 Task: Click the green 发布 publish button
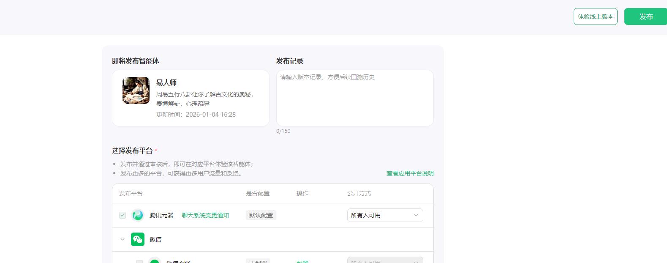(x=645, y=16)
